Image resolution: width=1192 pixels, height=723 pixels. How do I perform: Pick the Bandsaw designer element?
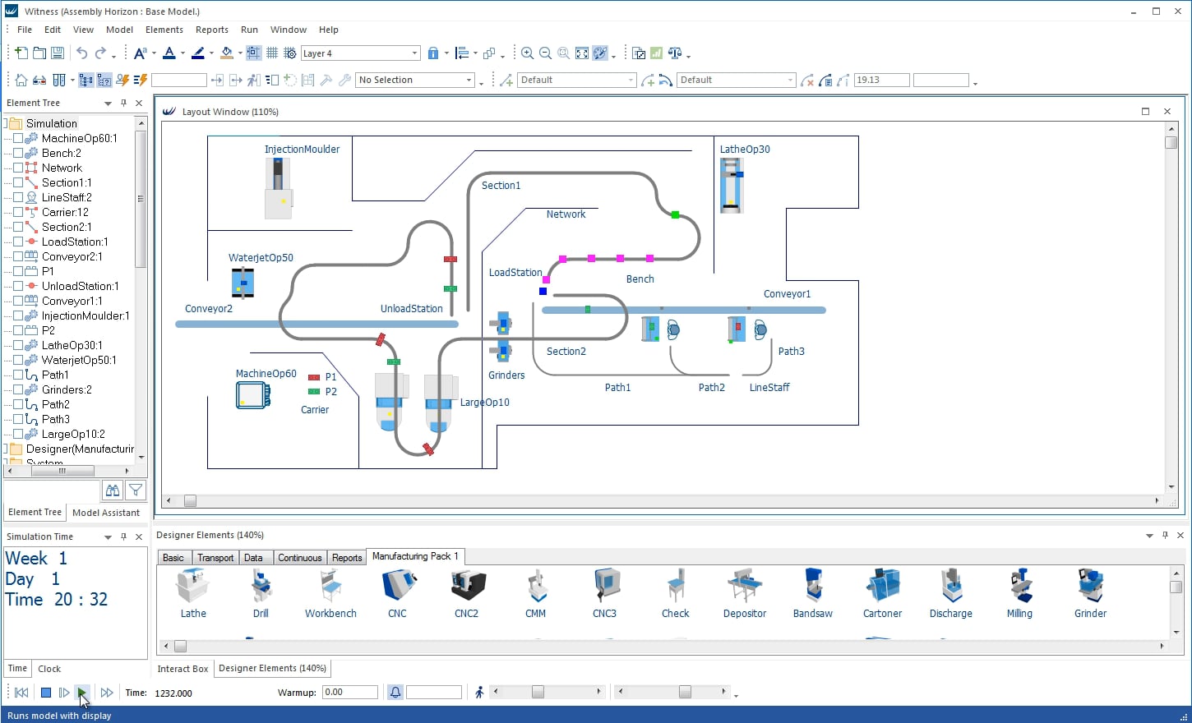[x=812, y=593]
